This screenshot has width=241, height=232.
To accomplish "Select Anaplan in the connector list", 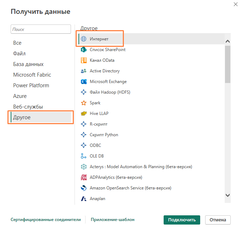I will tap(98, 199).
